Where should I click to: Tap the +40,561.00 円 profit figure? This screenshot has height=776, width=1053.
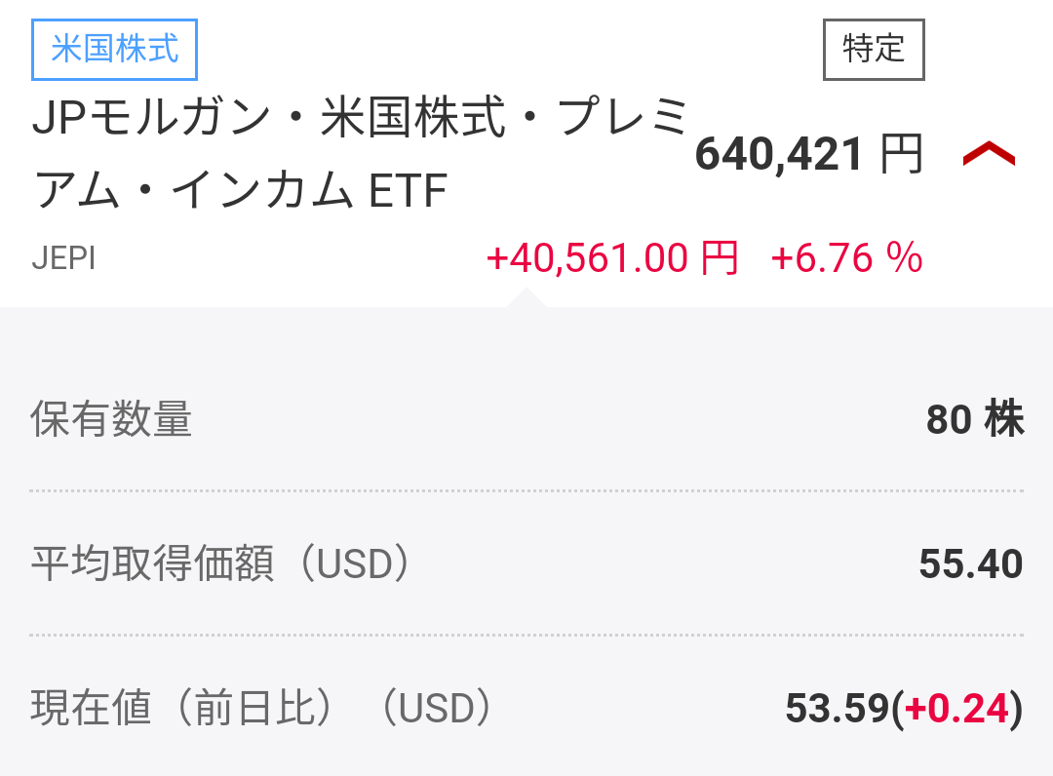(611, 258)
